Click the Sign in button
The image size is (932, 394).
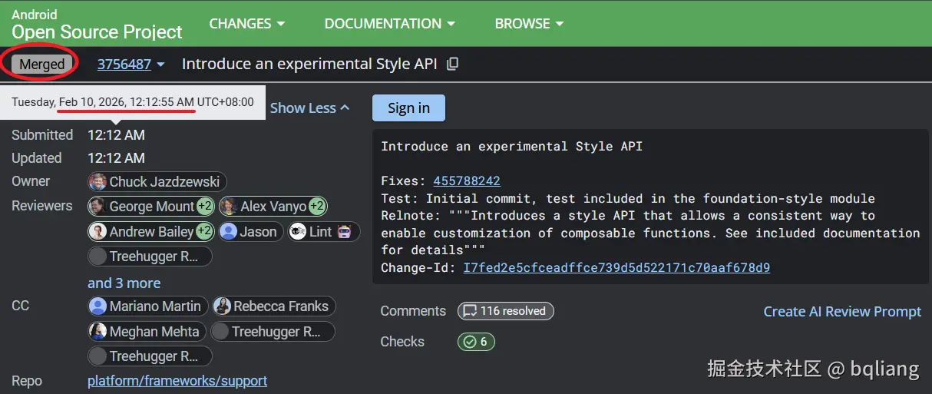pyautogui.click(x=408, y=108)
